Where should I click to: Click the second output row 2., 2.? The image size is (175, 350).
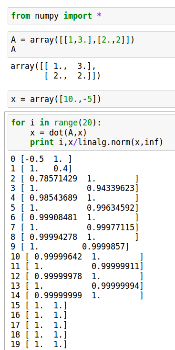click(x=72, y=76)
